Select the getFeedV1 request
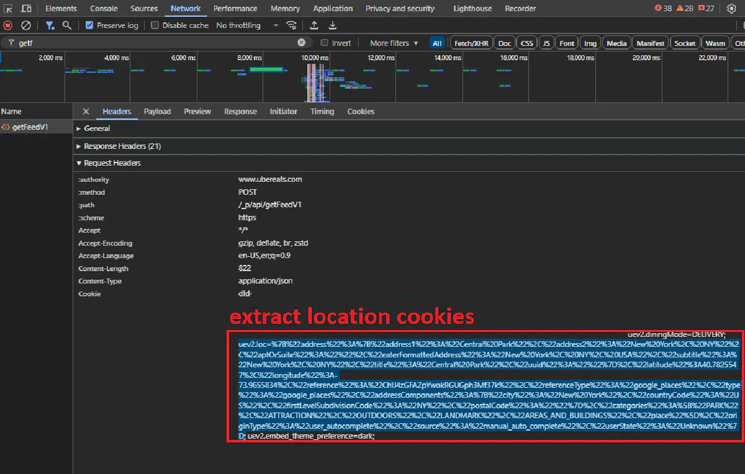The width and height of the screenshot is (745, 474). pos(30,127)
